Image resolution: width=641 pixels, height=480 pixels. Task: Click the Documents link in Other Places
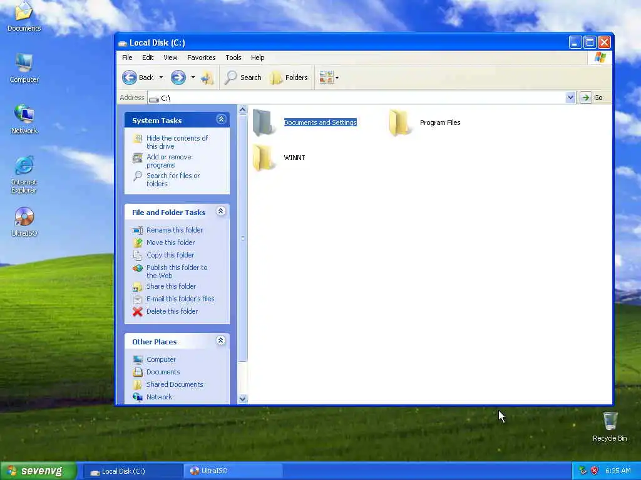pos(163,372)
